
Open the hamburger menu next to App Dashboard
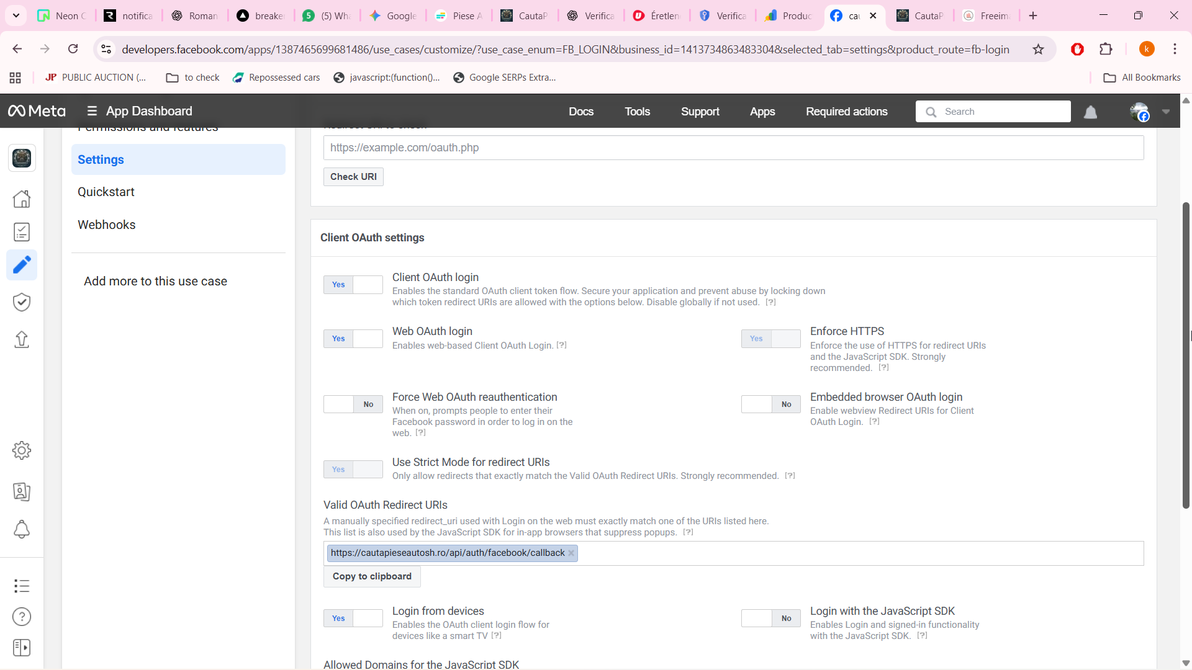coord(92,111)
